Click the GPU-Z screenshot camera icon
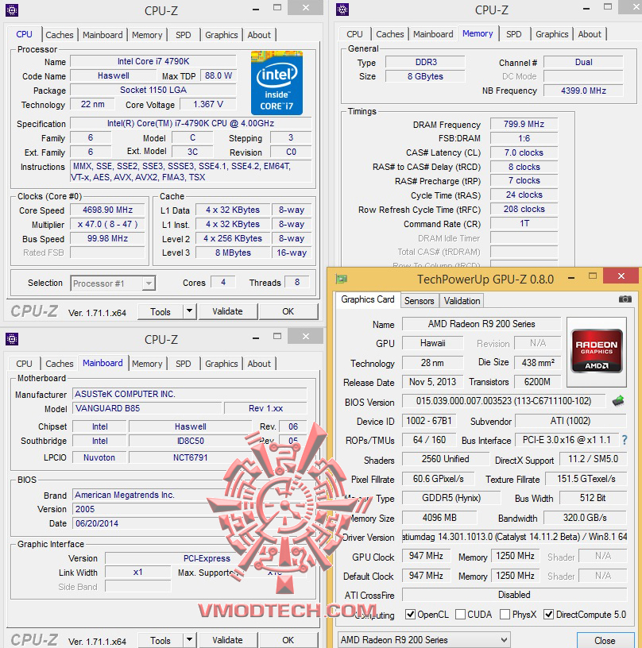The height and width of the screenshot is (648, 642). pos(625,299)
